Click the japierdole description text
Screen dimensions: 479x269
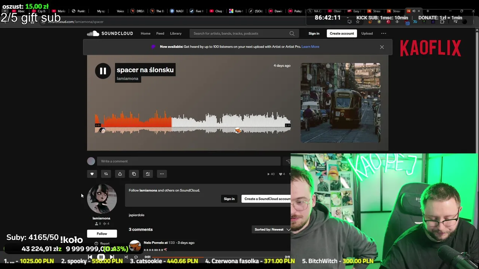coord(137,215)
